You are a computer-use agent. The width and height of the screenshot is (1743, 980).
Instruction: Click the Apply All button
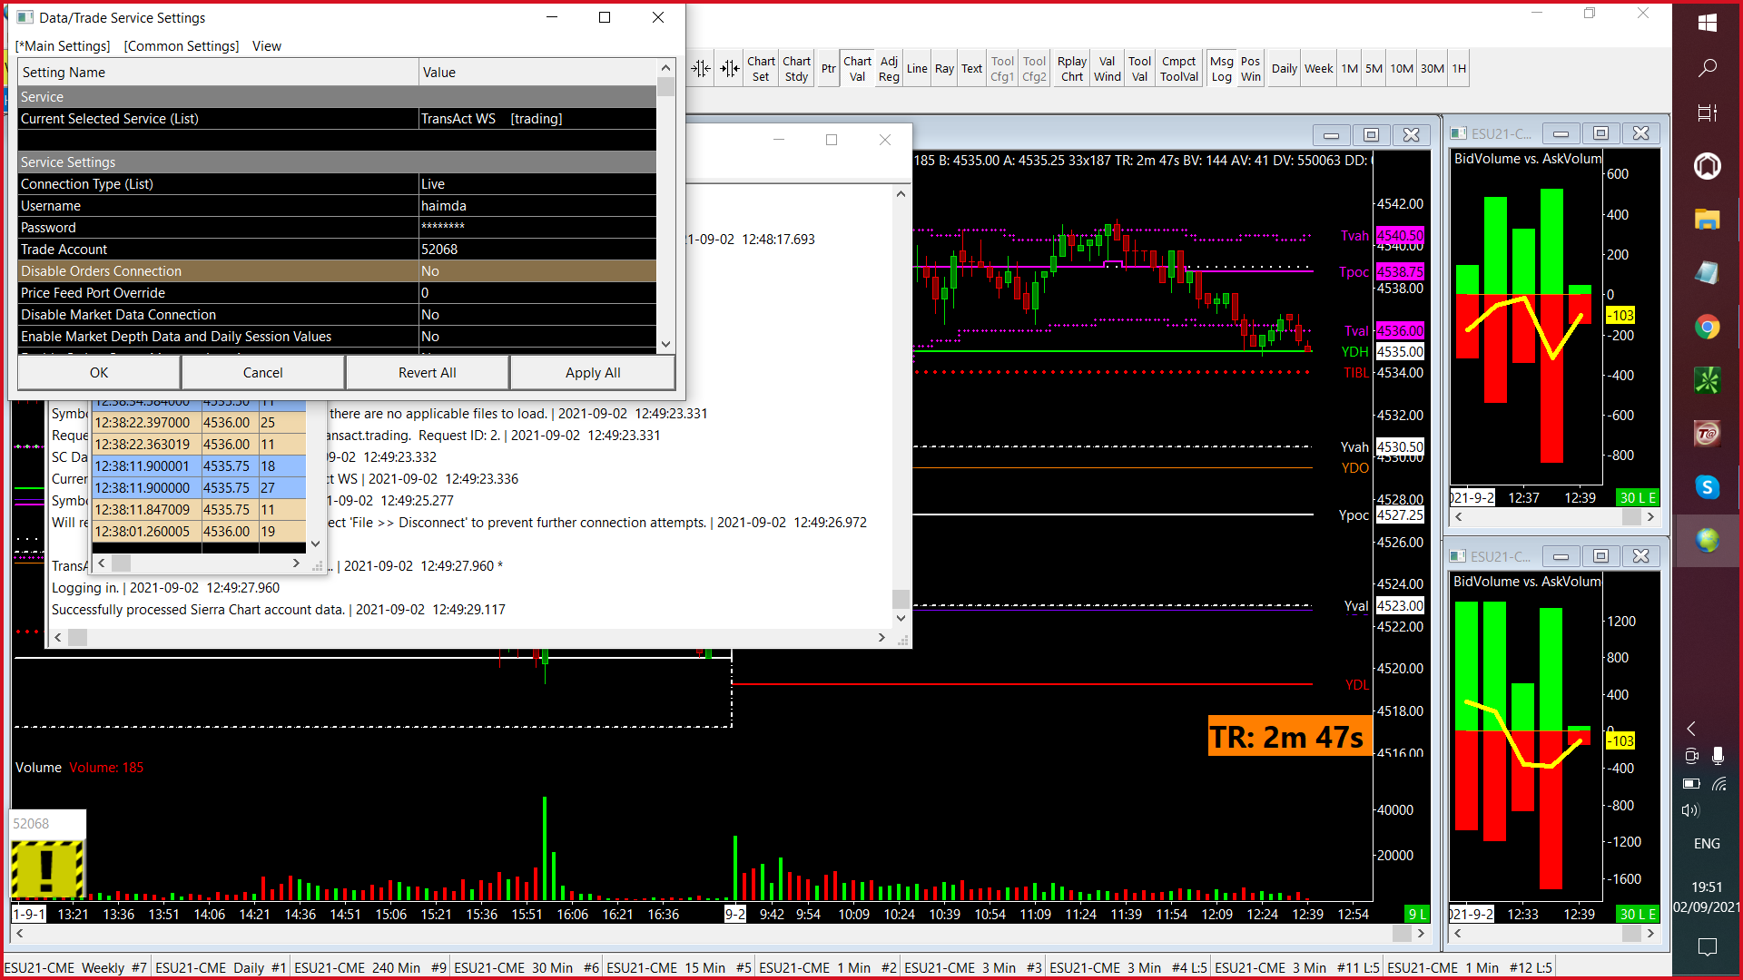tap(592, 373)
